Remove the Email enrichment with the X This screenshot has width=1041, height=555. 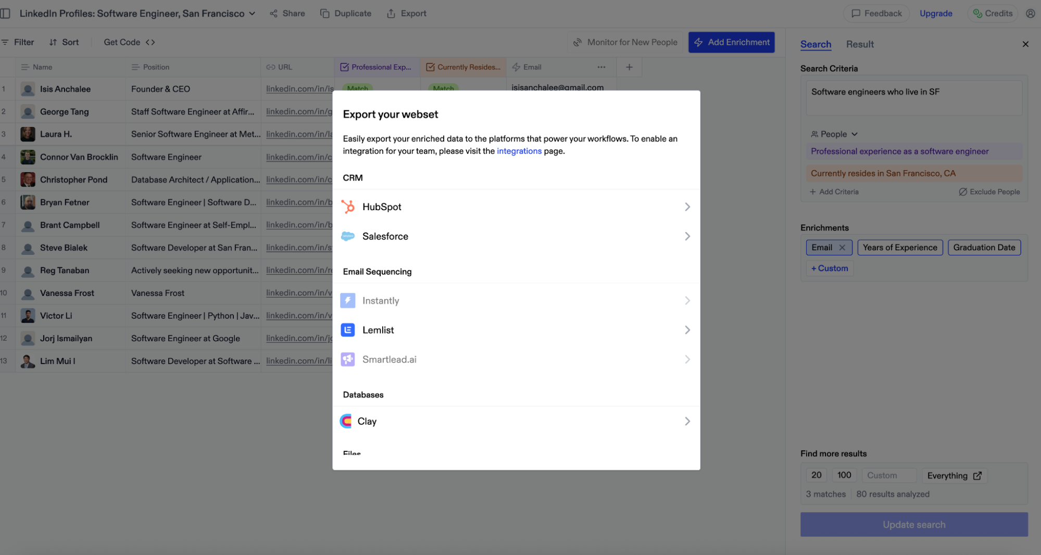tap(842, 248)
